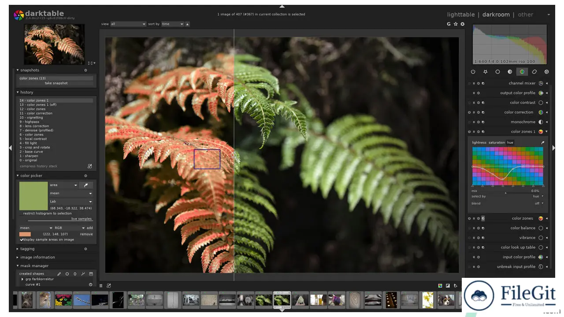Switch the color zones module on/off

point(470,218)
